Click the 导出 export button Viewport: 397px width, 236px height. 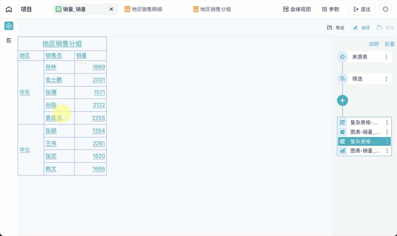(336, 28)
